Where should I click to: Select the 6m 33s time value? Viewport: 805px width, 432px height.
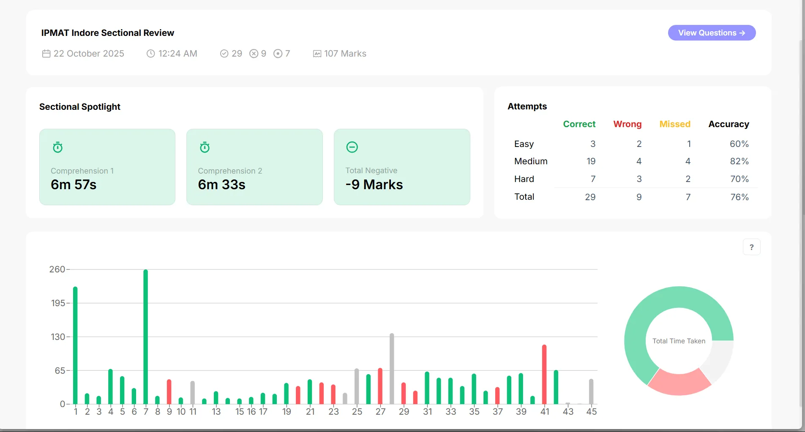[x=221, y=185]
